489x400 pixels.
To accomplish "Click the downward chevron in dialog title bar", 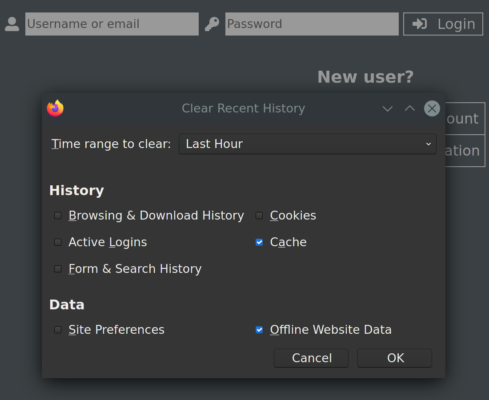I will pos(388,108).
